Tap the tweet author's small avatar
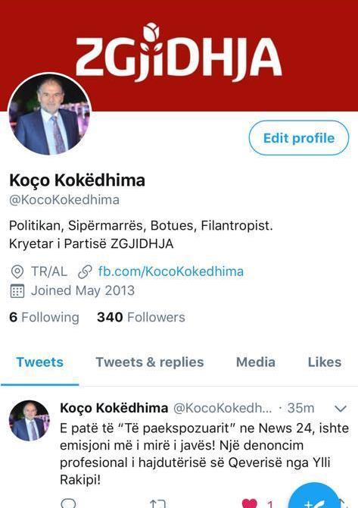Screen dimensions: 358x508 coord(30,421)
